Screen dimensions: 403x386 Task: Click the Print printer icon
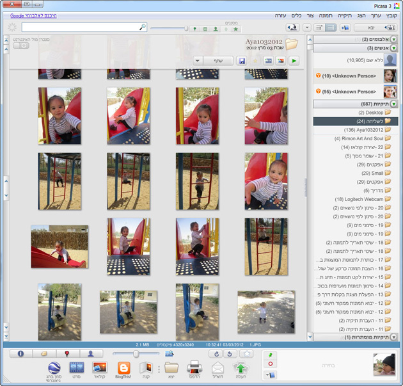pyautogui.click(x=194, y=367)
